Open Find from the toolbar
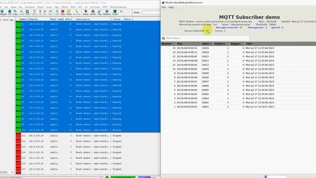 28,12
